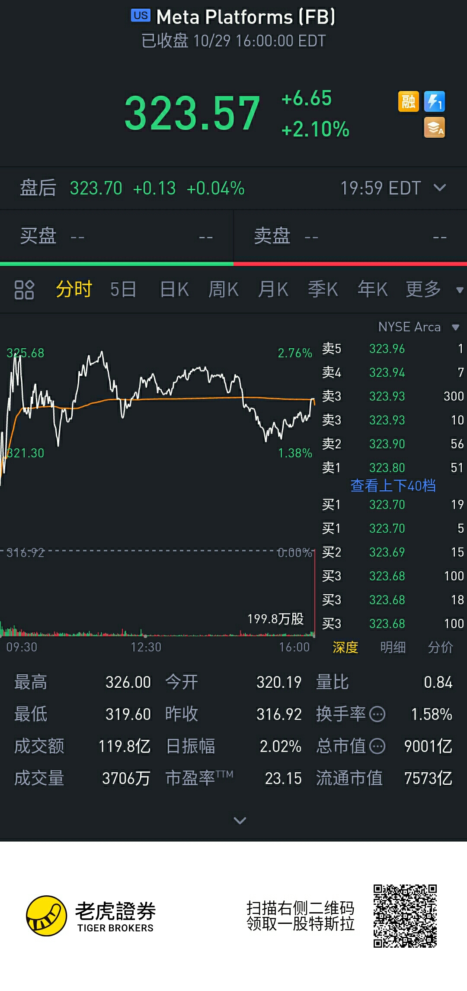Tap the 买2 row at 323.69
The image size is (467, 991).
click(393, 552)
